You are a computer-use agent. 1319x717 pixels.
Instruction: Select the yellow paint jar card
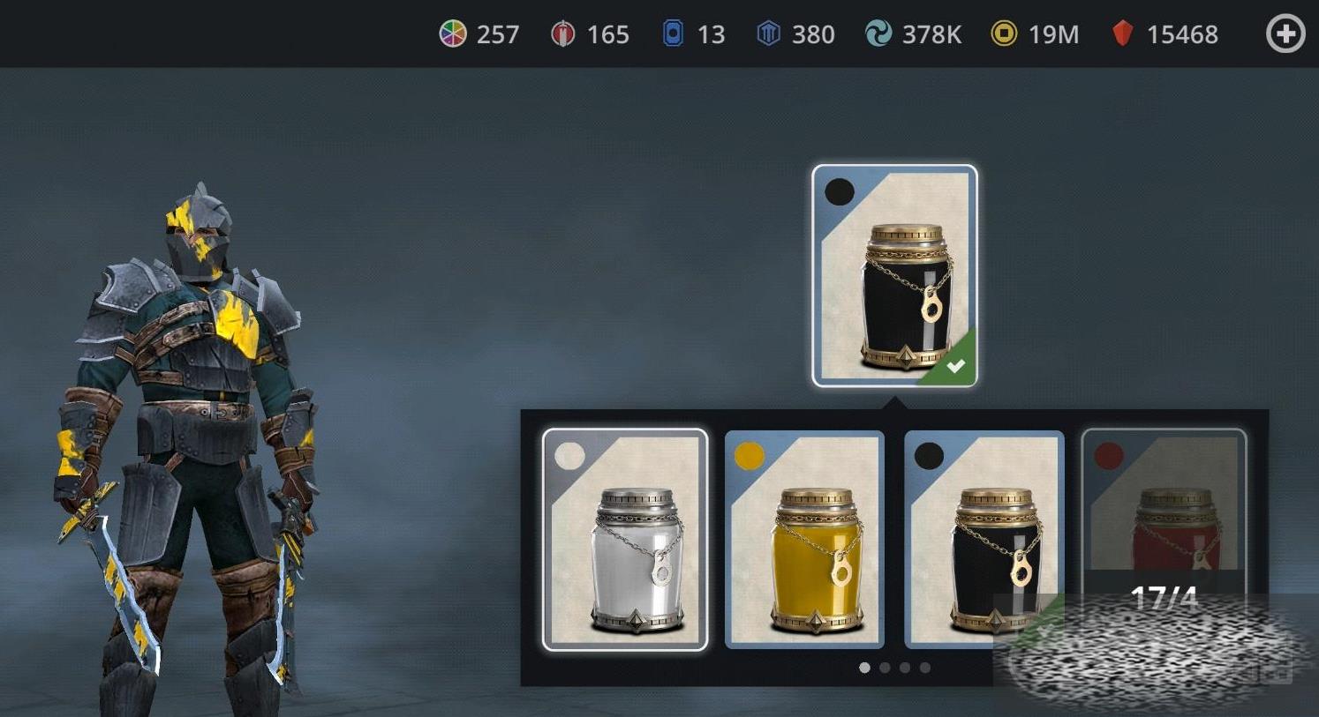pos(804,540)
